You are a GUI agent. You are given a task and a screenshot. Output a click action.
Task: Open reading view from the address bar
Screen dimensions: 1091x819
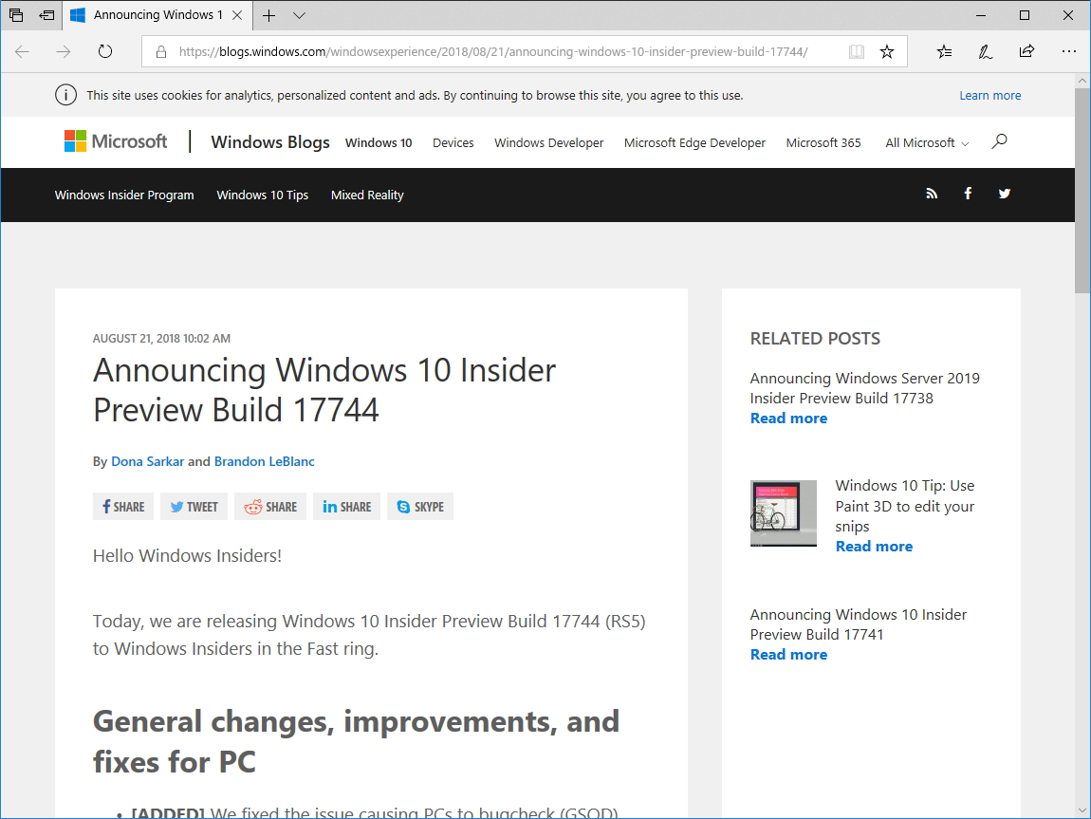[856, 51]
